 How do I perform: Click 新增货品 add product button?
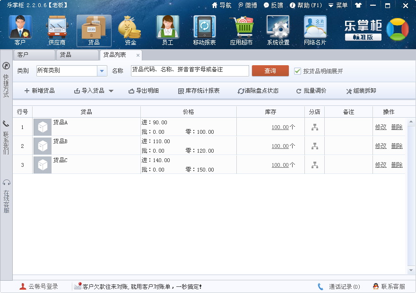tap(39, 91)
